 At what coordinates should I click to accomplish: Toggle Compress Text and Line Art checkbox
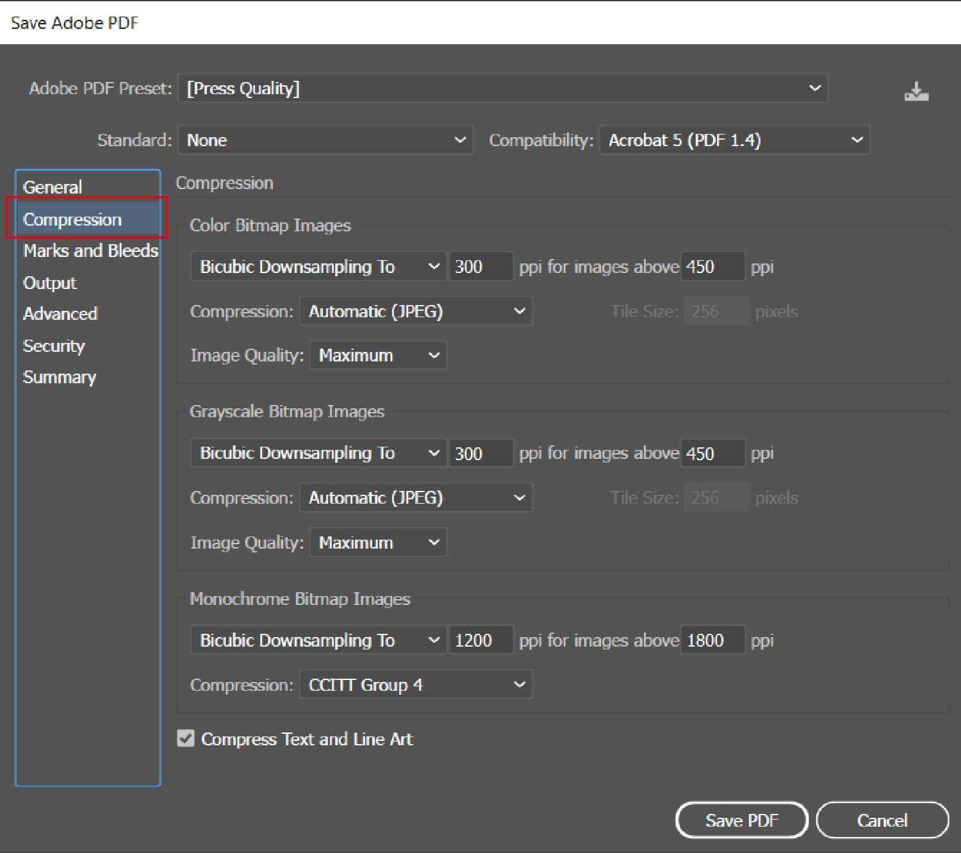[x=186, y=738]
